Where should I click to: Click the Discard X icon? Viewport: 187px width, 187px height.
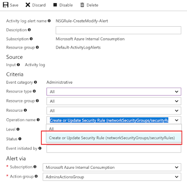pos(28,5)
